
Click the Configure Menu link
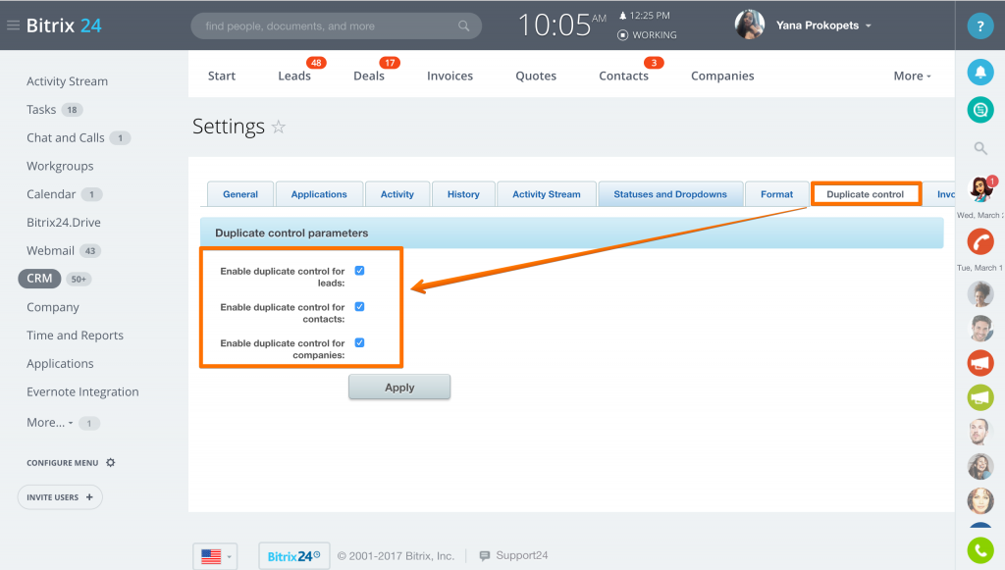point(62,462)
